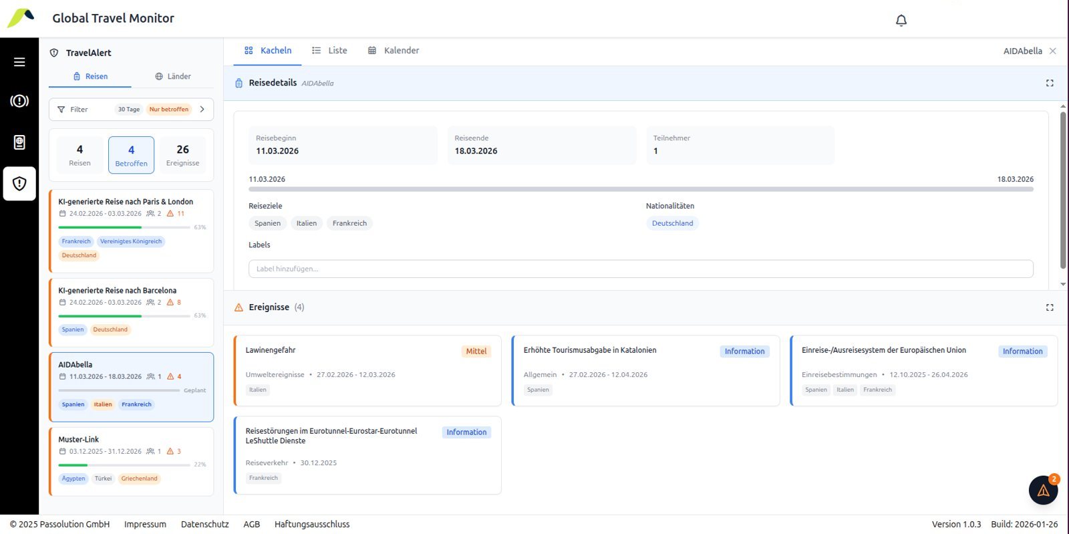Open the passport icon in the sidebar
This screenshot has height=534, width=1069.
(x=19, y=142)
